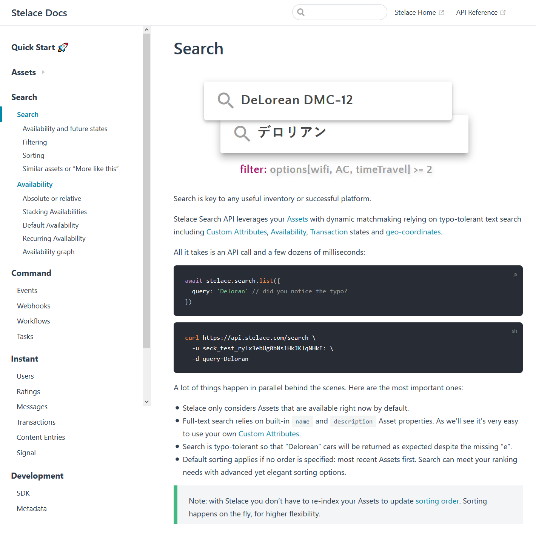Viewport: 536px width, 536px height.
Task: Go to Availability and future states
Action: tap(65, 129)
